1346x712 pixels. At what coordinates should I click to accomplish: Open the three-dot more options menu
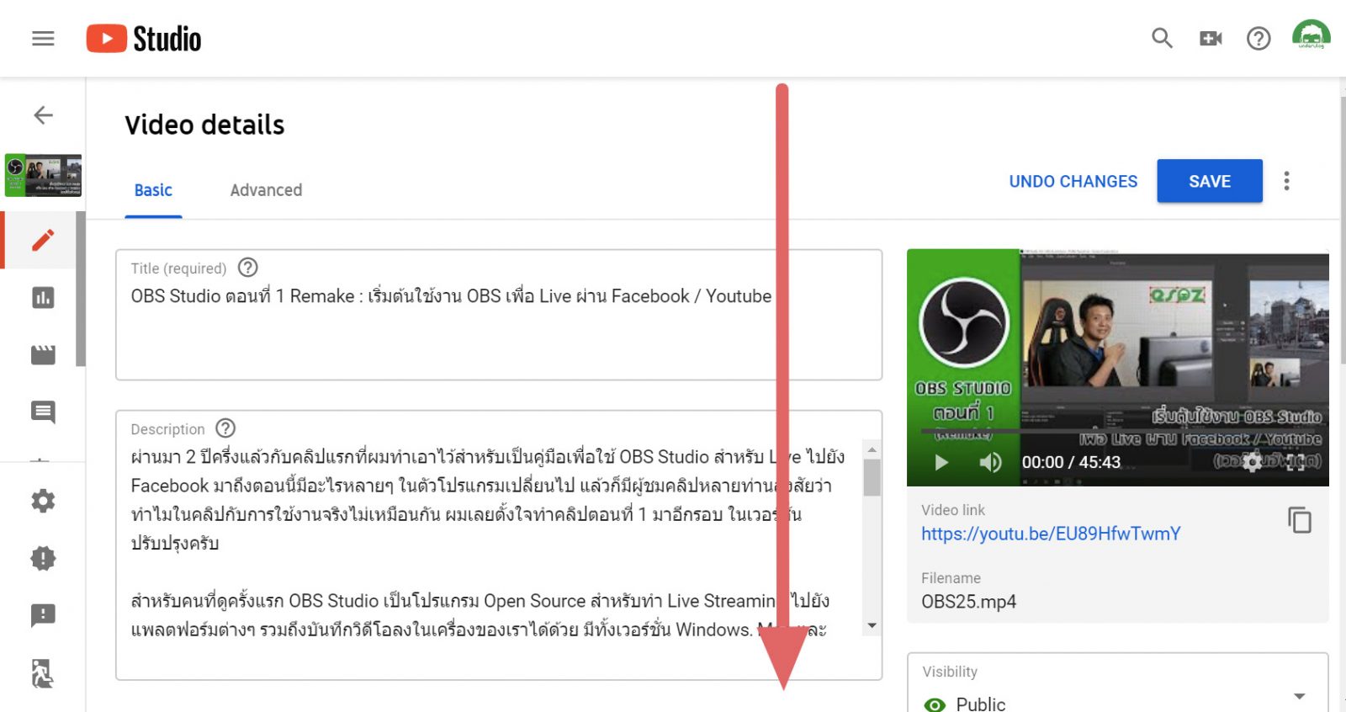click(x=1286, y=181)
